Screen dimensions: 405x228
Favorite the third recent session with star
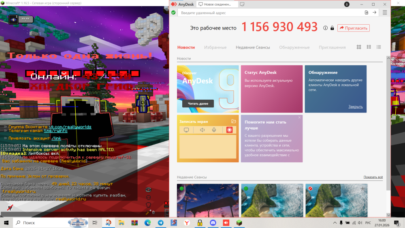click(x=362, y=188)
